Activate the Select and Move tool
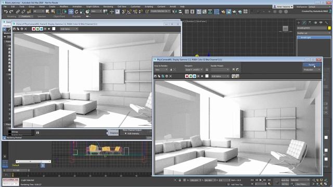 coord(71,11)
